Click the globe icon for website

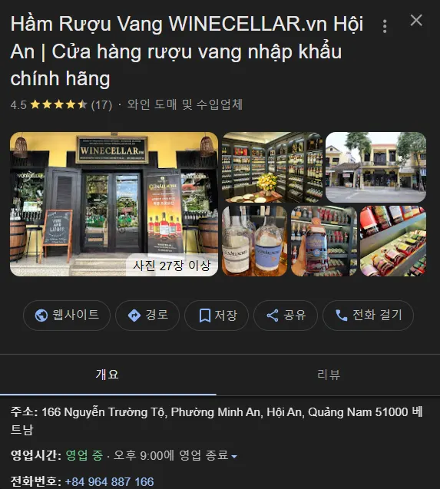coord(41,316)
